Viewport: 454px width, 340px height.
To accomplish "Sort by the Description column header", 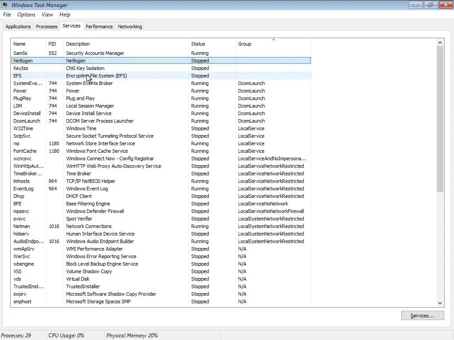I will [126, 44].
